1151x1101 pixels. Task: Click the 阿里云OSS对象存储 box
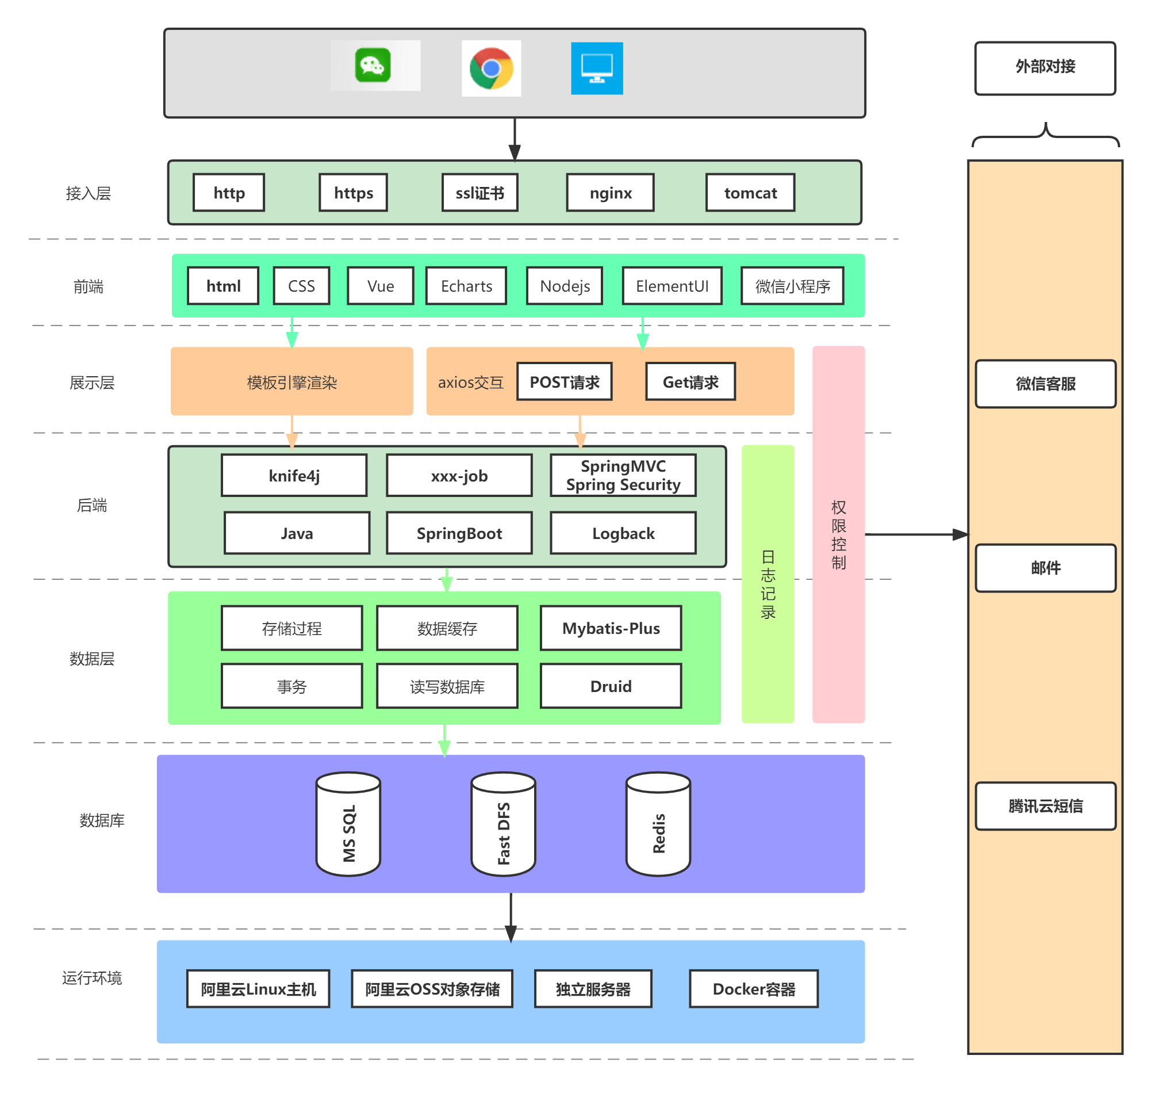coord(432,988)
